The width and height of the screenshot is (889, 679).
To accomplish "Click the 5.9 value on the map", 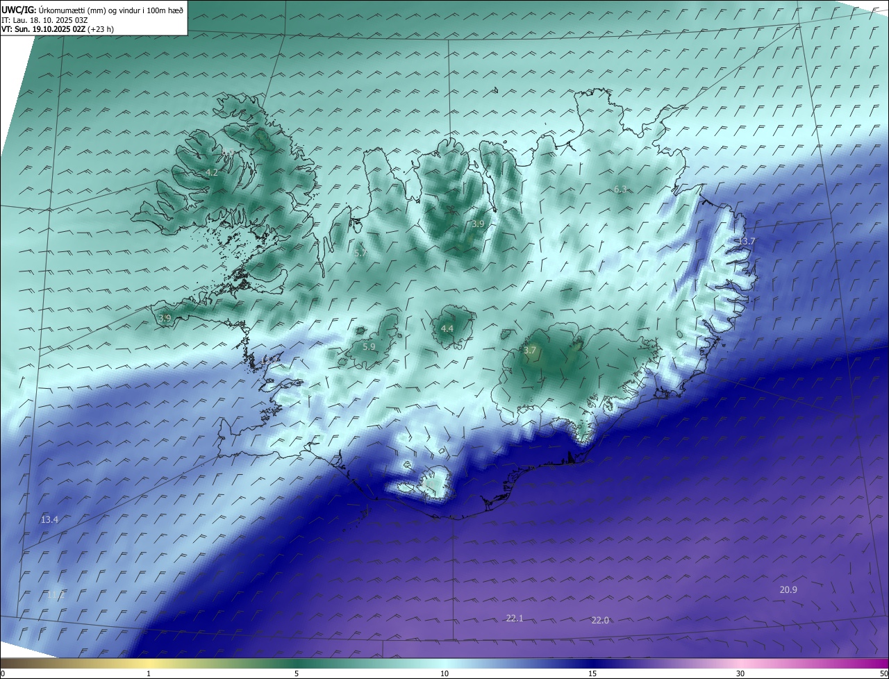I will [x=369, y=346].
